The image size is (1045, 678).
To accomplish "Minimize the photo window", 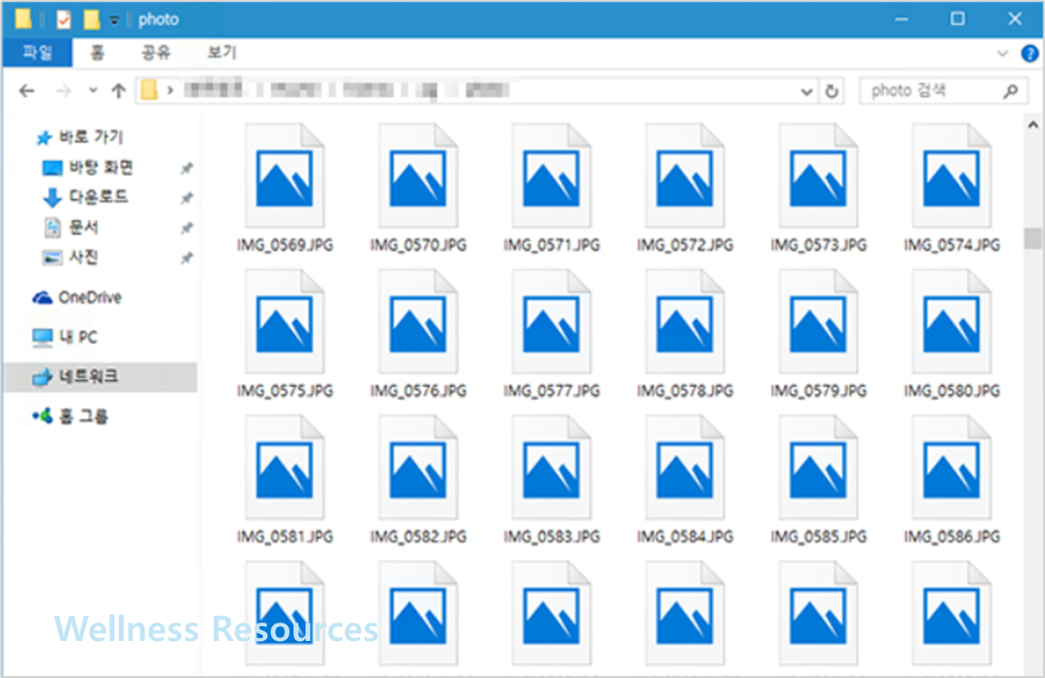I will coord(902,19).
